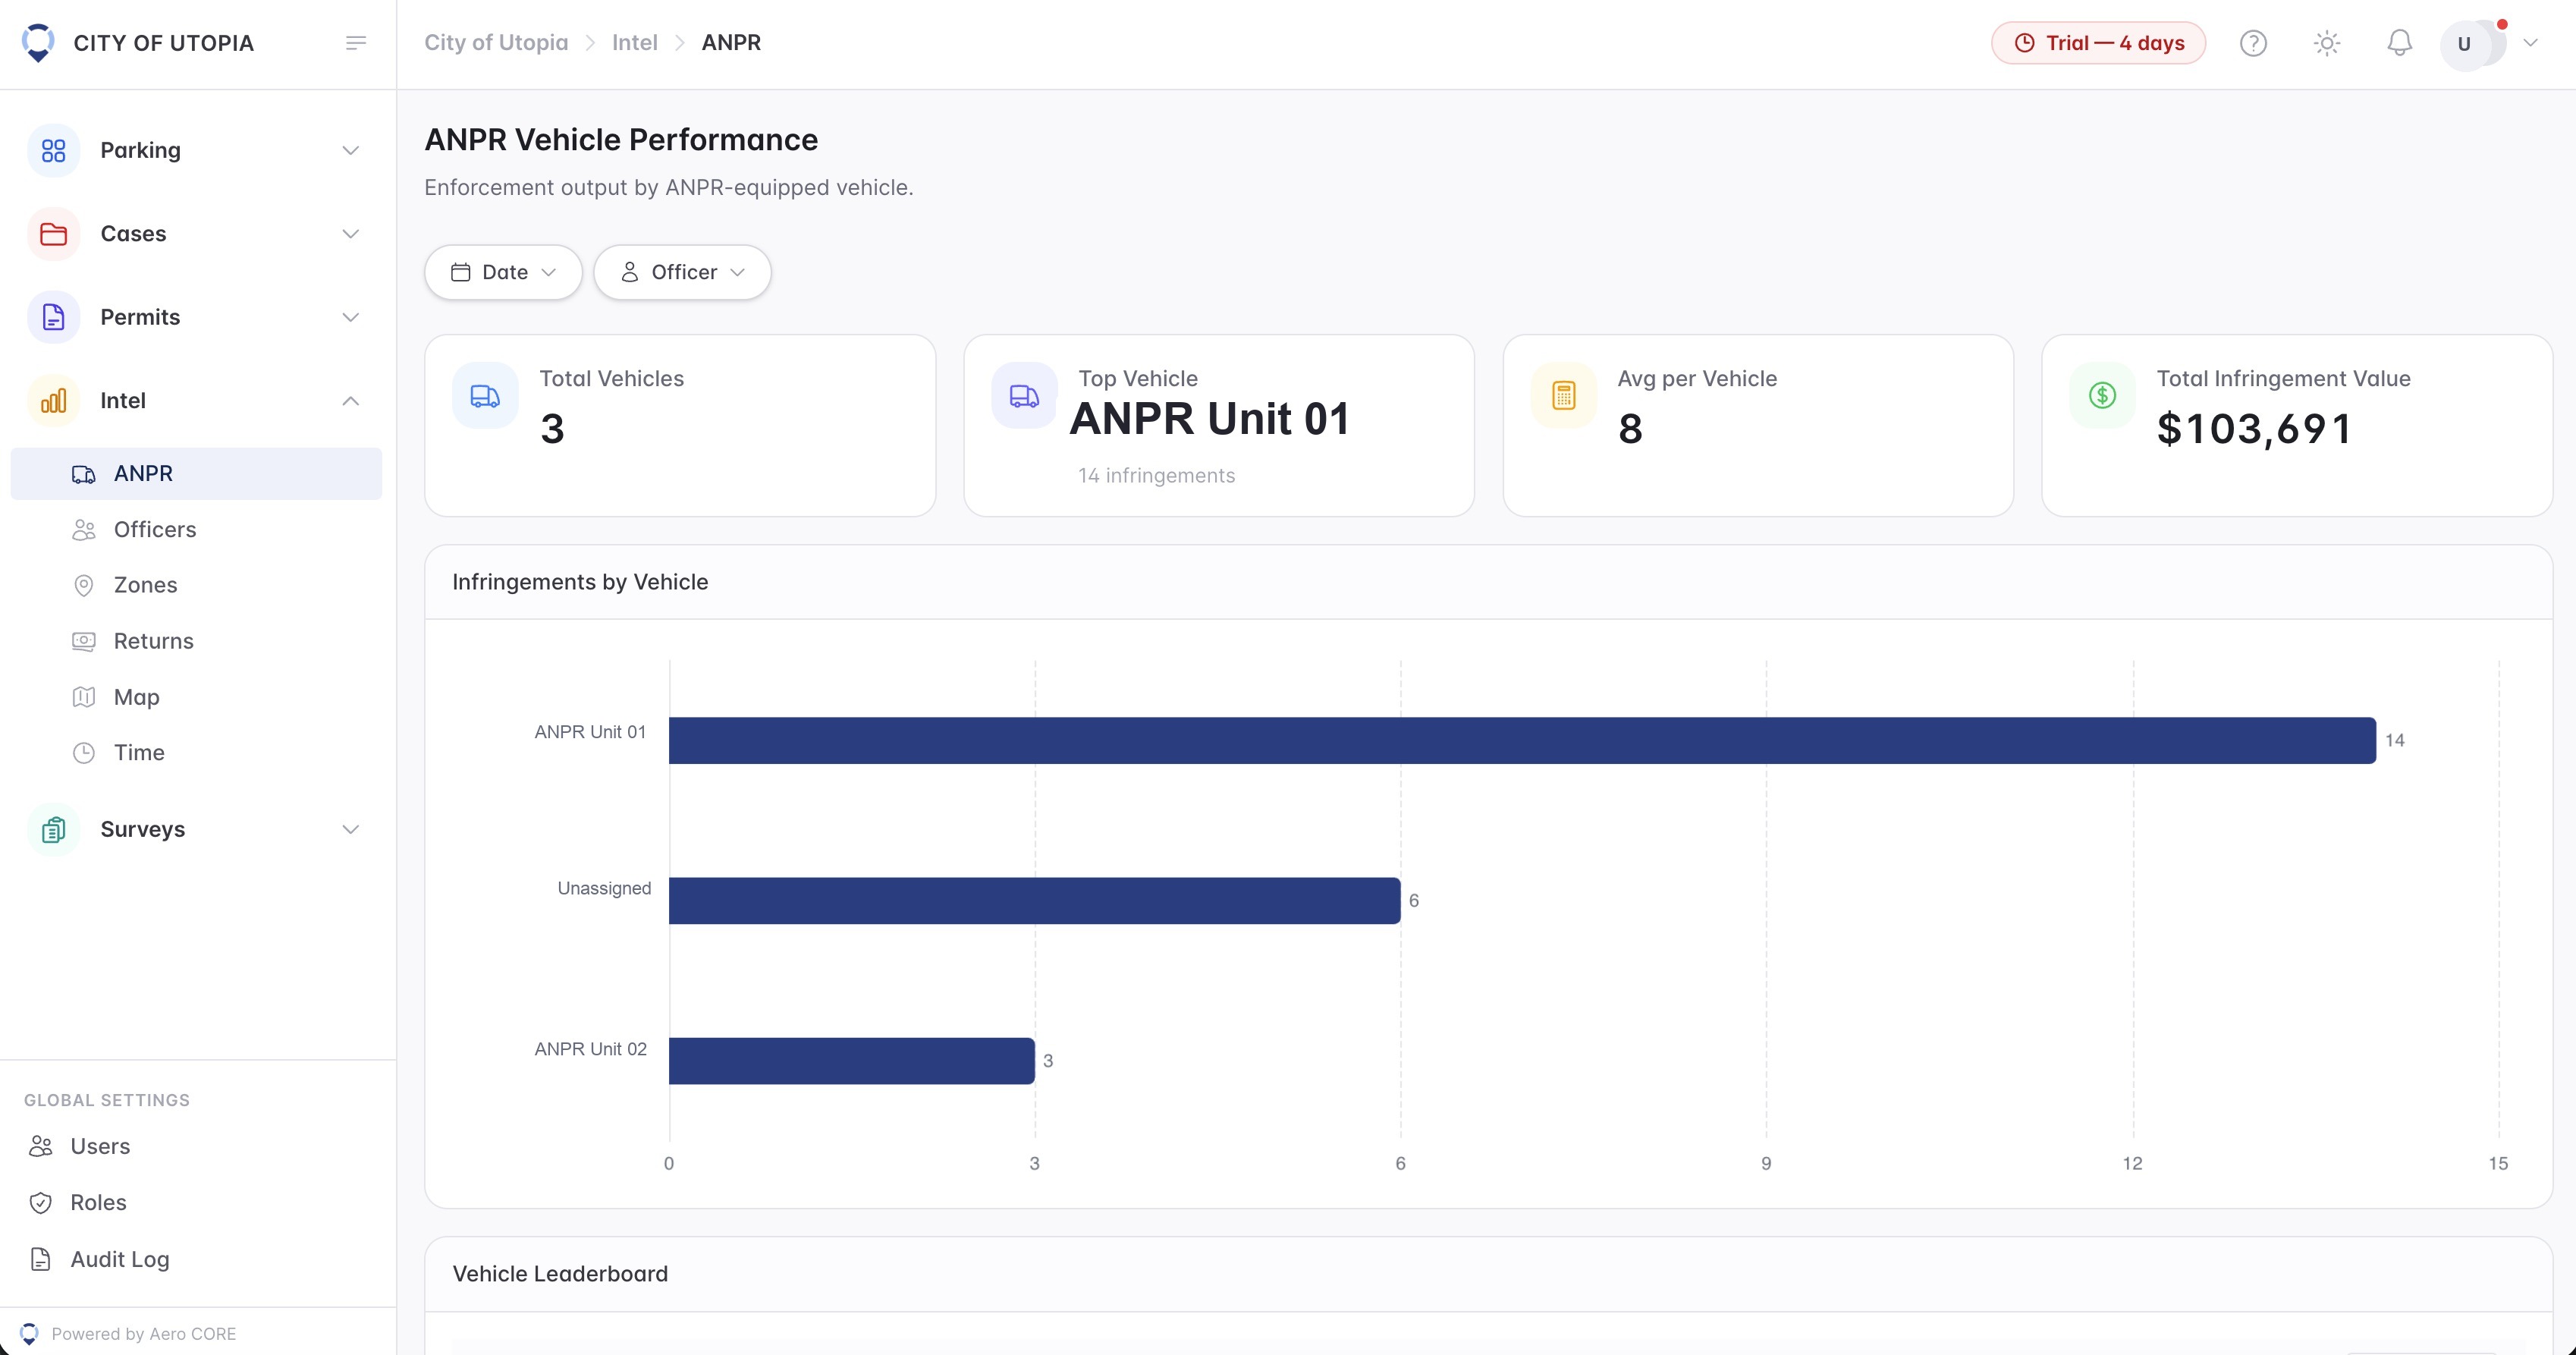Open the Date filter dropdown

tap(503, 272)
